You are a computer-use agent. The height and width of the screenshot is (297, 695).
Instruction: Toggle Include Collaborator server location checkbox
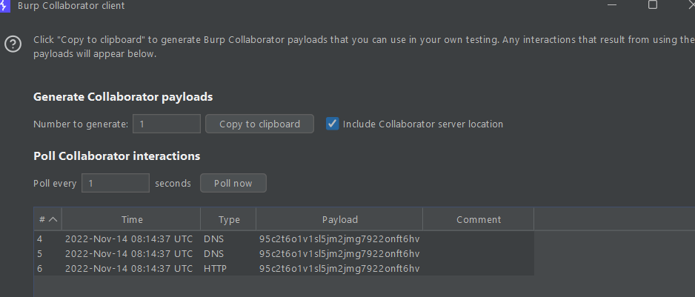[333, 124]
